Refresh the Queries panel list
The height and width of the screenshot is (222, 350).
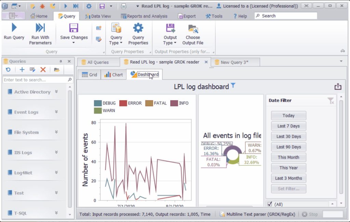(8, 70)
